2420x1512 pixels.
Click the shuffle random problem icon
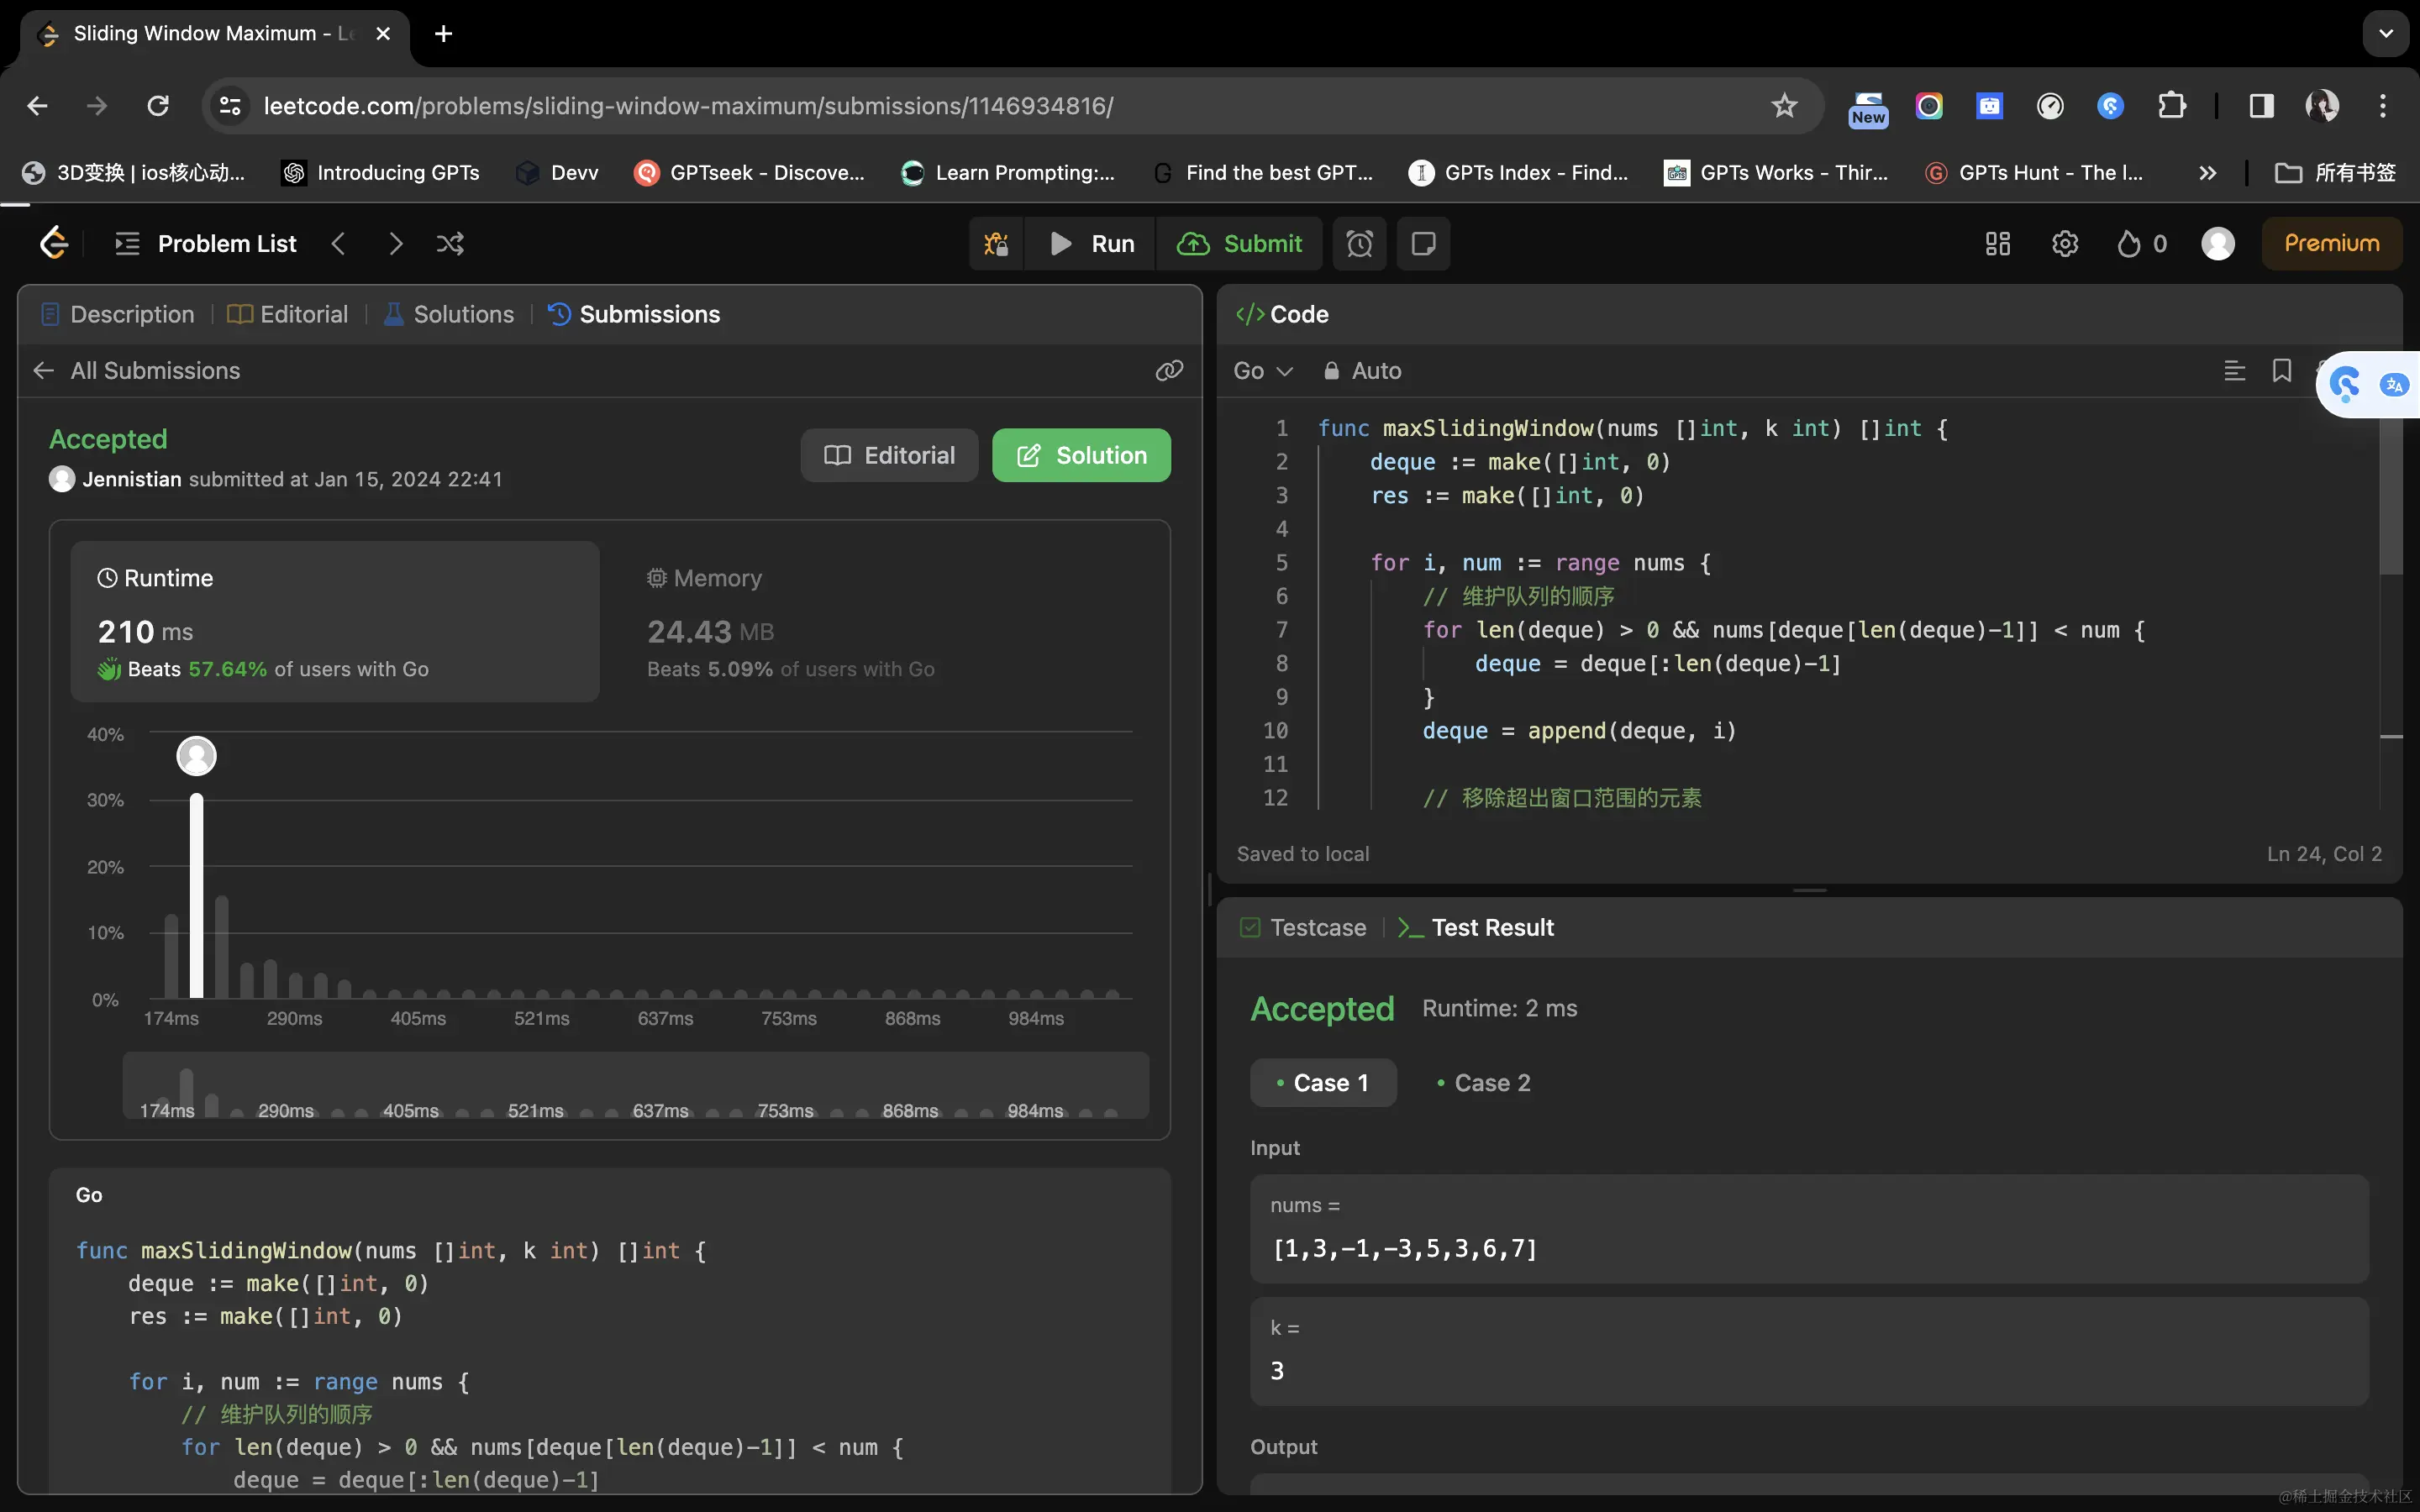[x=450, y=244]
